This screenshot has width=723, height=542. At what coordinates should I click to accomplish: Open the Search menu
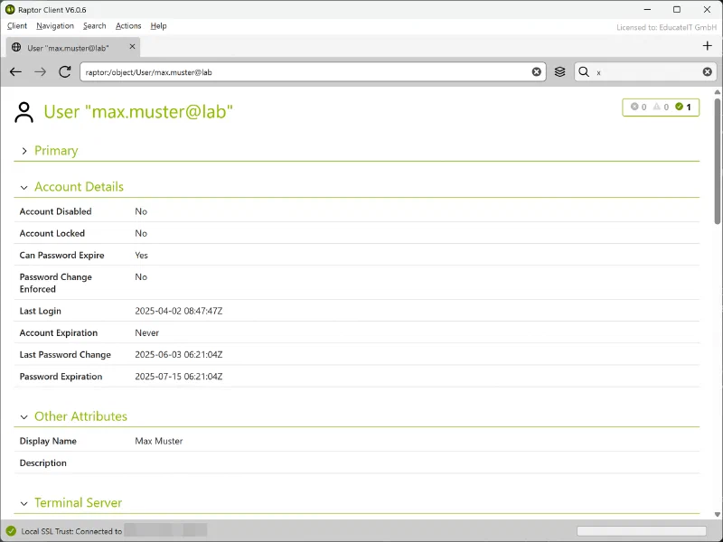95,26
